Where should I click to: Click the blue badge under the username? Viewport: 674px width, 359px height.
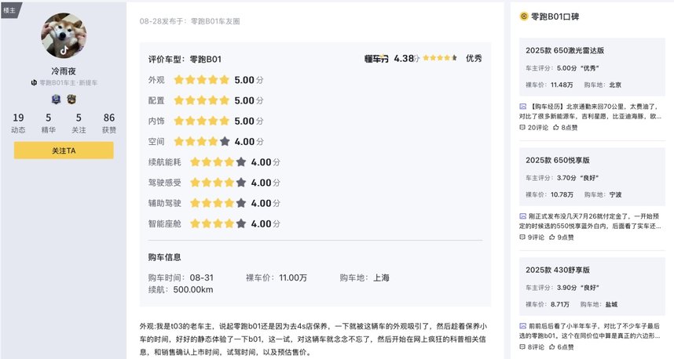[x=56, y=100]
